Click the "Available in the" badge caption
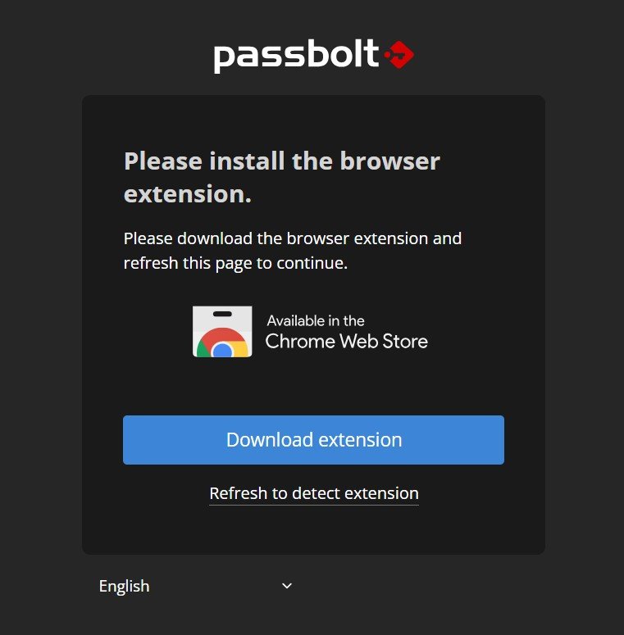The image size is (624, 635). pos(316,320)
